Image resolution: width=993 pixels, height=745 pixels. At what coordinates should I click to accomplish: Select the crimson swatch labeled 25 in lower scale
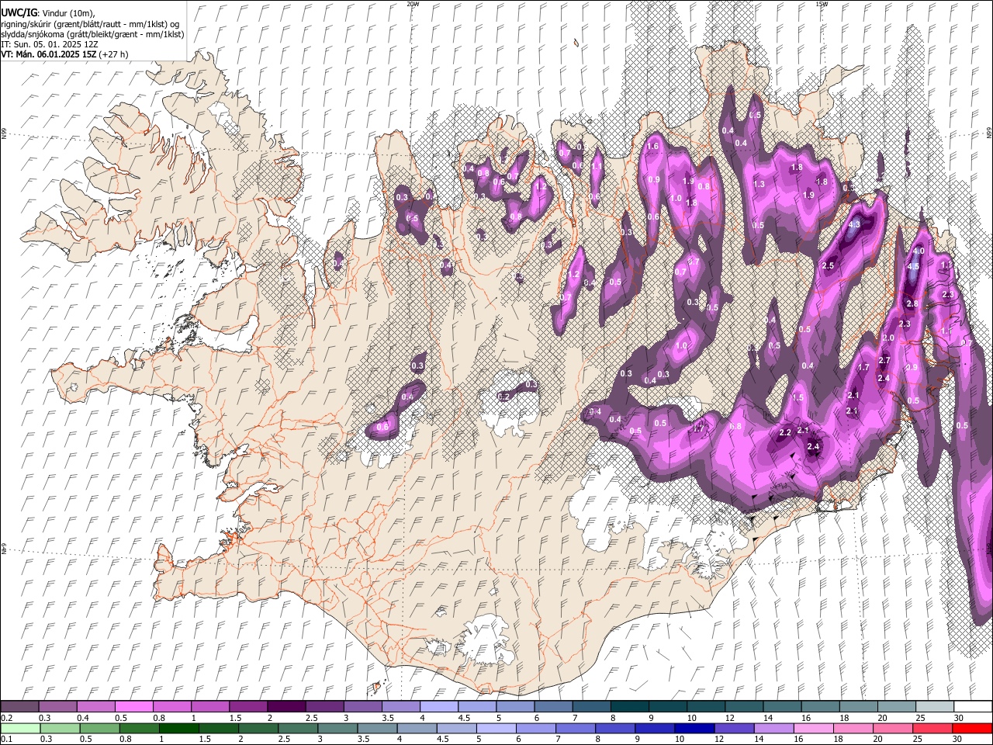933,728
